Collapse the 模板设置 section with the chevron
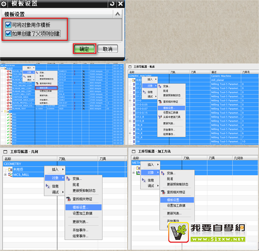The image size is (259, 251). [x=117, y=14]
